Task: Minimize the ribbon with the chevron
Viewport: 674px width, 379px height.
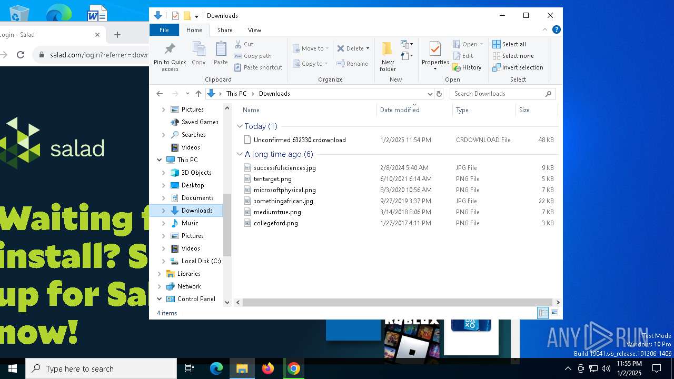Action: point(545,29)
